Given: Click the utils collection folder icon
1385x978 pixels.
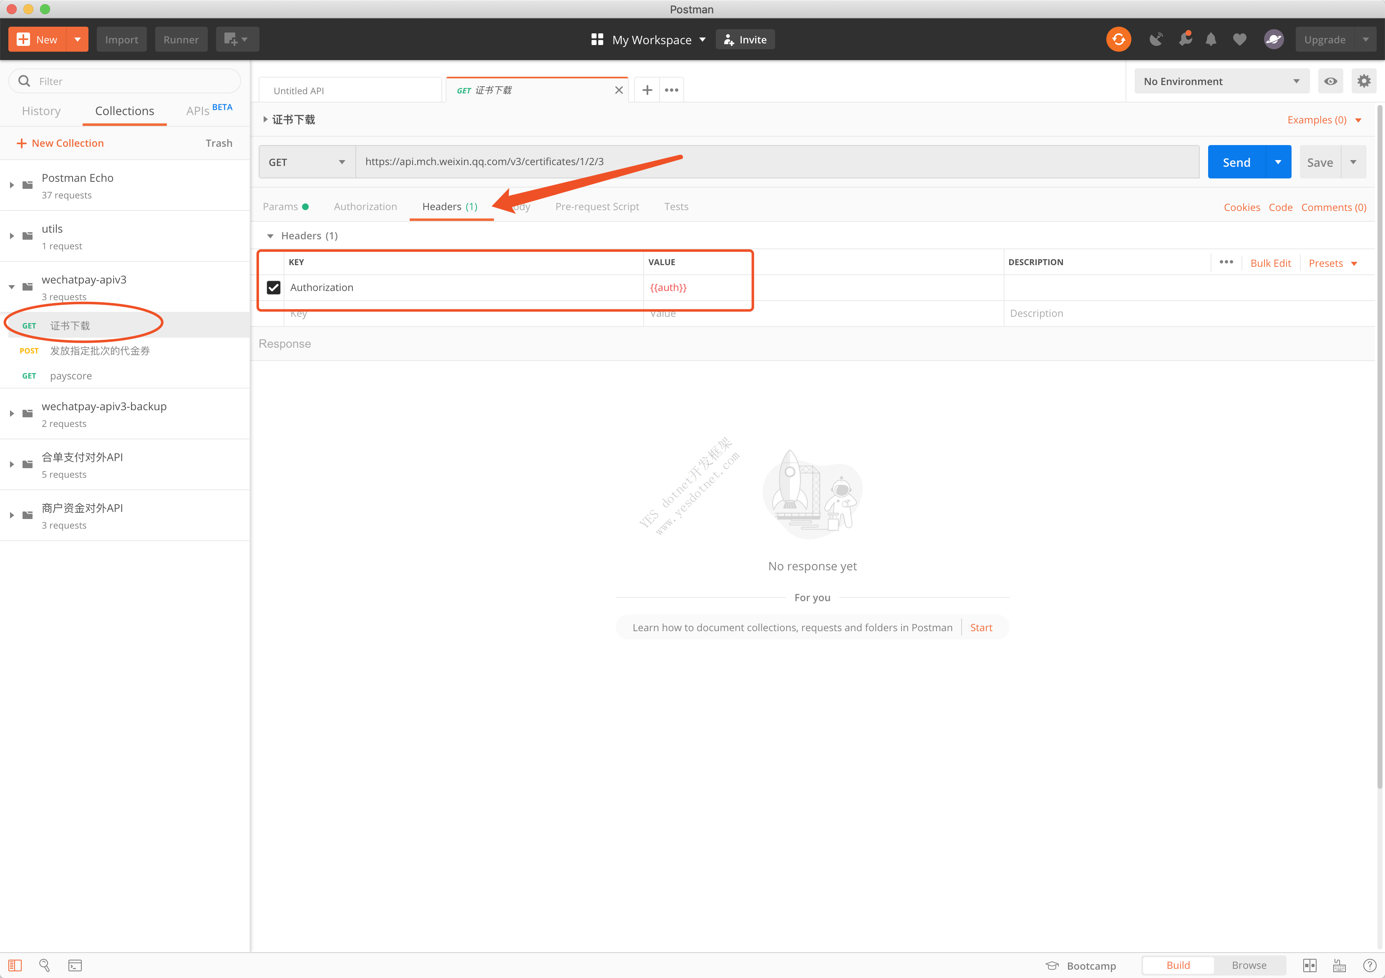Looking at the screenshot, I should coord(28,236).
